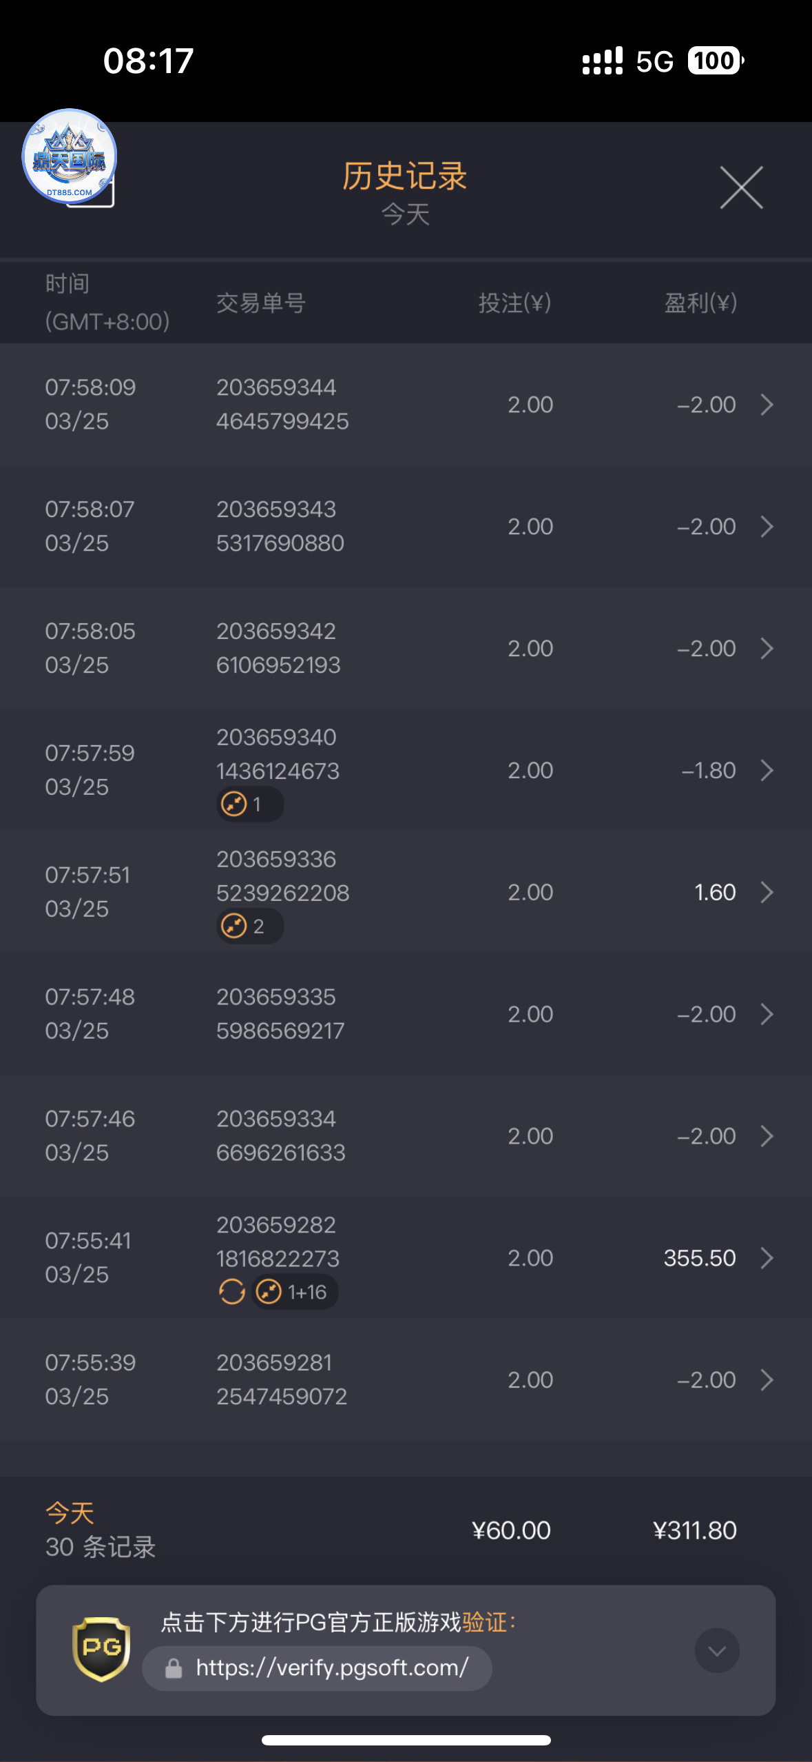Screen dimensions: 812x1762
Task: Collapse the PG verification banner with chevron
Action: click(x=716, y=1650)
